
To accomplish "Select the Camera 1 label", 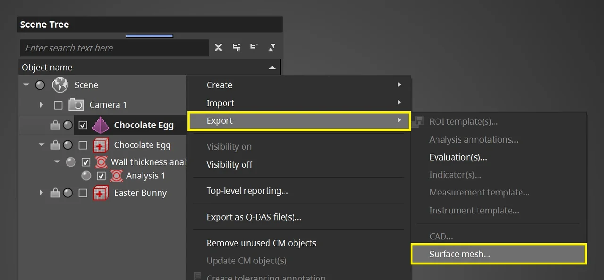I will coord(108,105).
